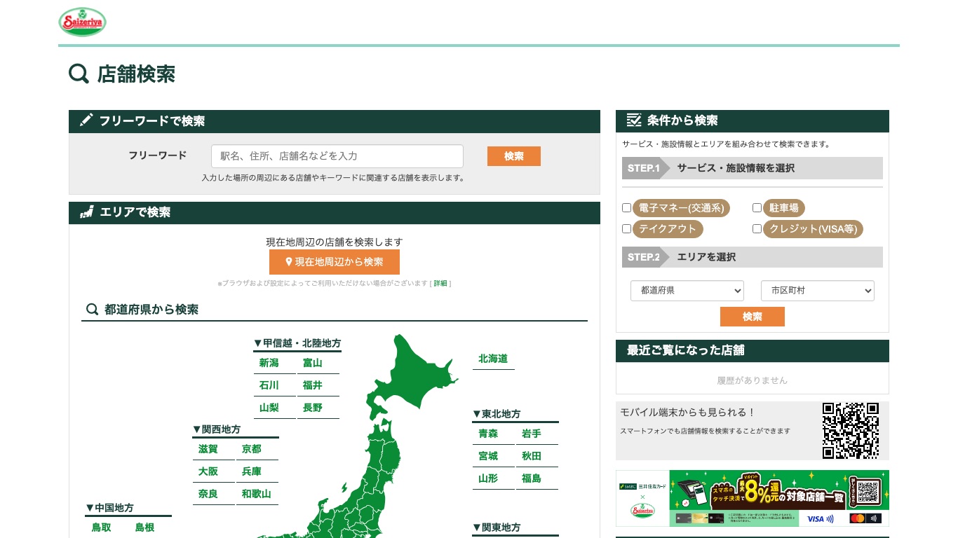Click the 検索 button next to free-word field
This screenshot has width=958, height=538.
point(514,156)
